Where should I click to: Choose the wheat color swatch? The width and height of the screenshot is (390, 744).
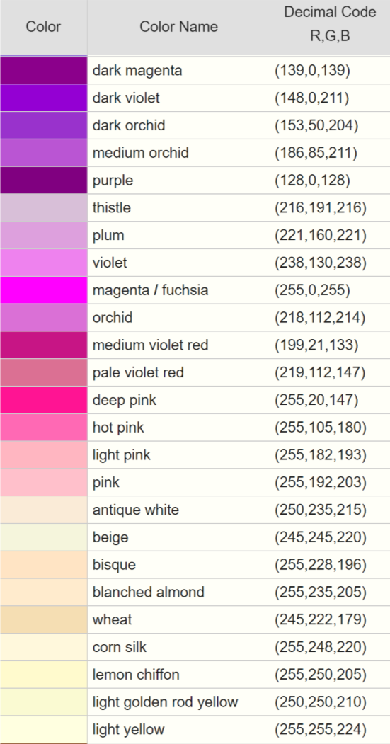click(x=44, y=620)
